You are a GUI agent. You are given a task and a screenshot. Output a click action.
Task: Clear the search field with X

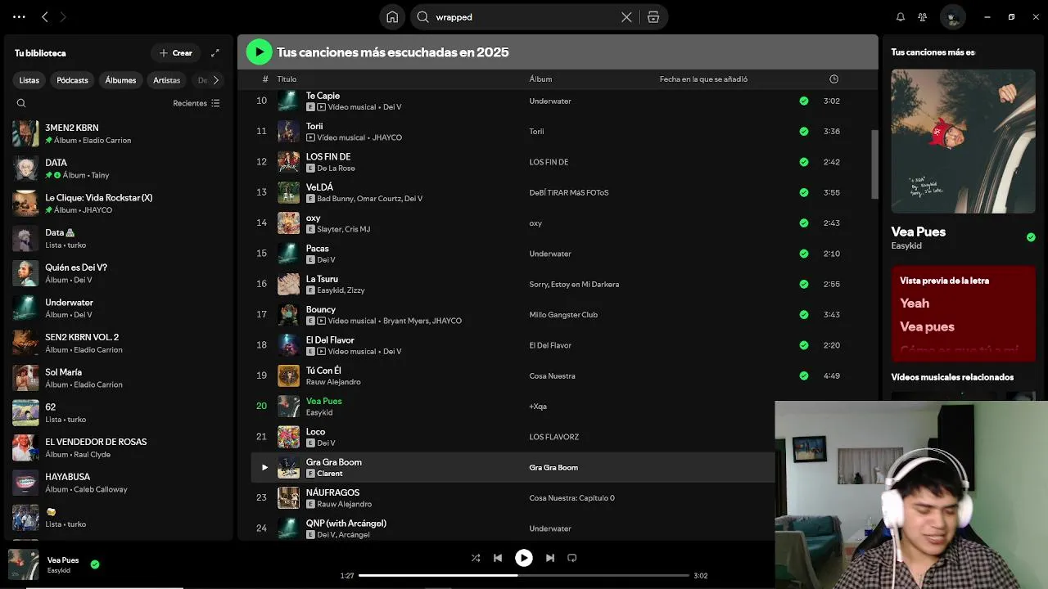tap(626, 17)
